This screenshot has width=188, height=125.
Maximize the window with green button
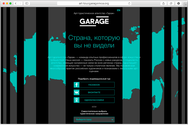pyautogui.click(x=10, y=3)
